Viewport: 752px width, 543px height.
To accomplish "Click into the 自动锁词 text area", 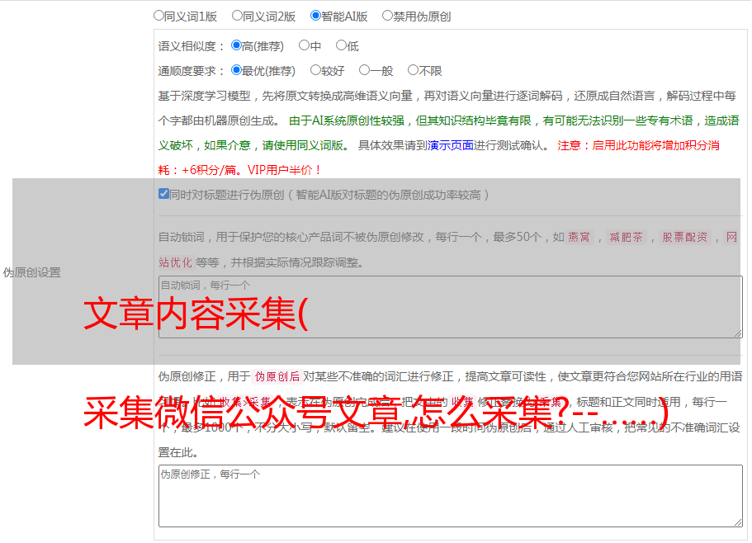I will point(450,306).
